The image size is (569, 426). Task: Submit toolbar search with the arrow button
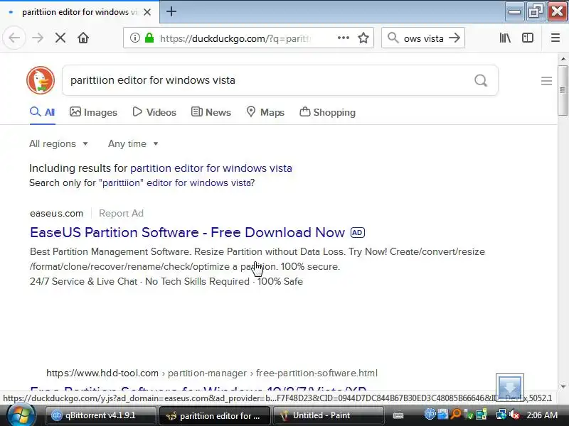[454, 38]
